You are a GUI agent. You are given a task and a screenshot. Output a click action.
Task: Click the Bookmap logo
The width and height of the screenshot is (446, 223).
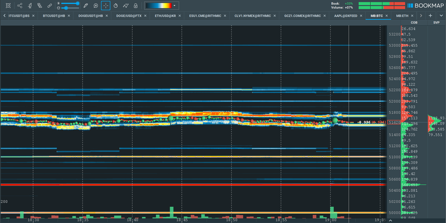click(x=425, y=6)
